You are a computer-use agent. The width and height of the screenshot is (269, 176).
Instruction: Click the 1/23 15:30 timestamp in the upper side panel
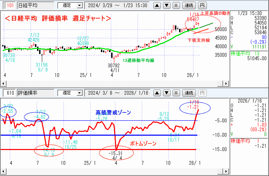250,13
